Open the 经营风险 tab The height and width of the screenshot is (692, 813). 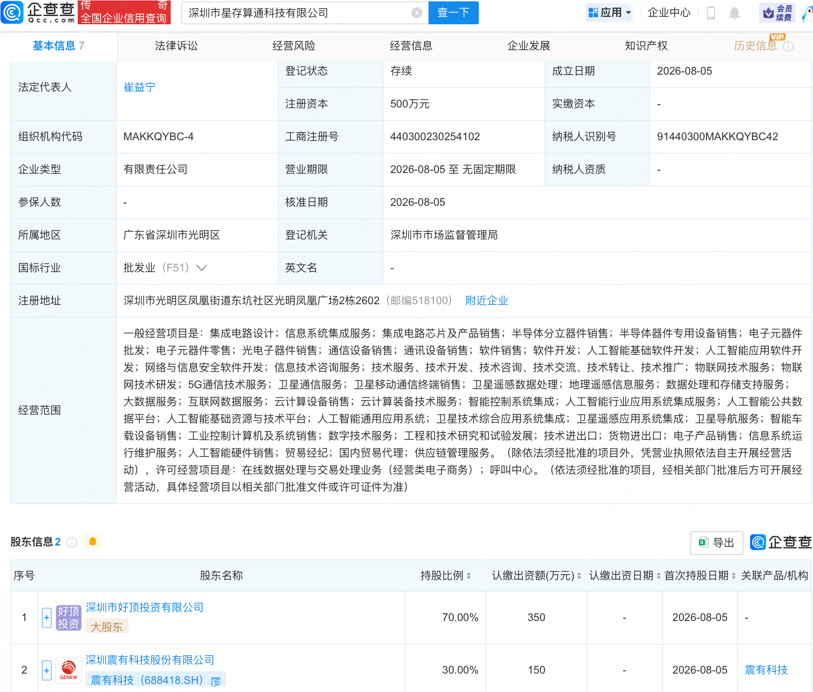click(294, 46)
